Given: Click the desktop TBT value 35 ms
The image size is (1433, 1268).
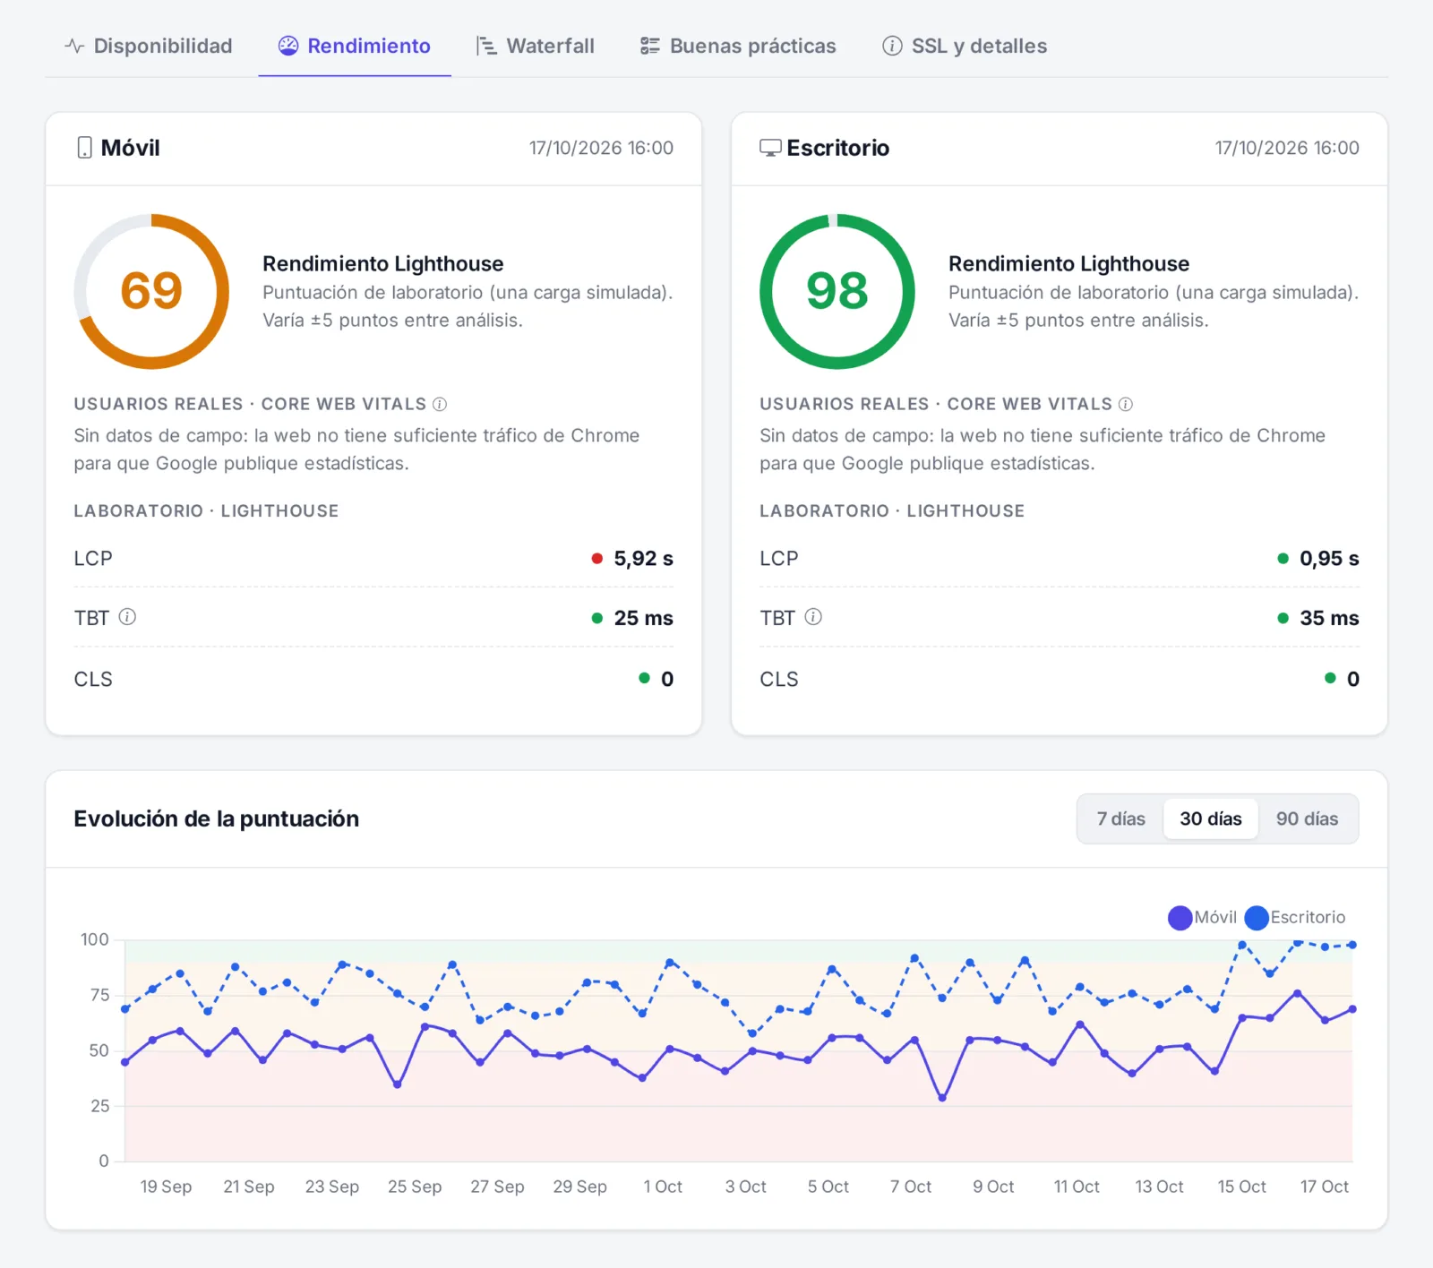Looking at the screenshot, I should click(1329, 618).
